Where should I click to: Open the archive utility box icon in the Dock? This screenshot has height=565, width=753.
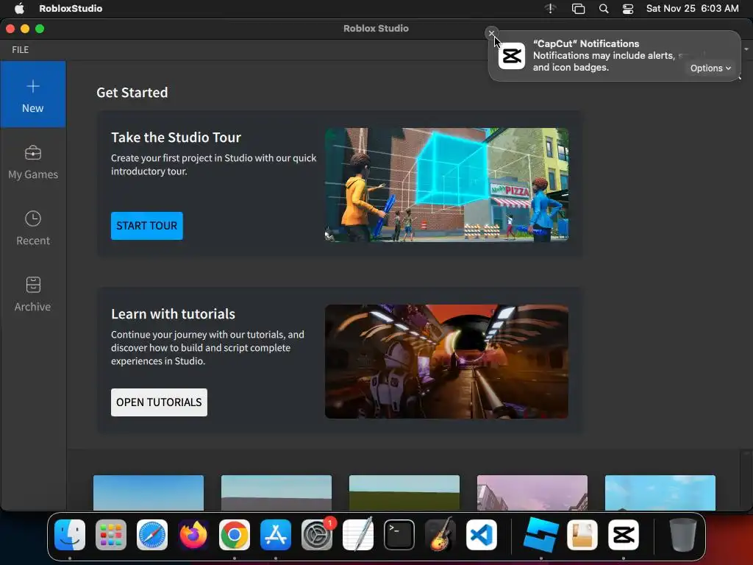point(582,535)
